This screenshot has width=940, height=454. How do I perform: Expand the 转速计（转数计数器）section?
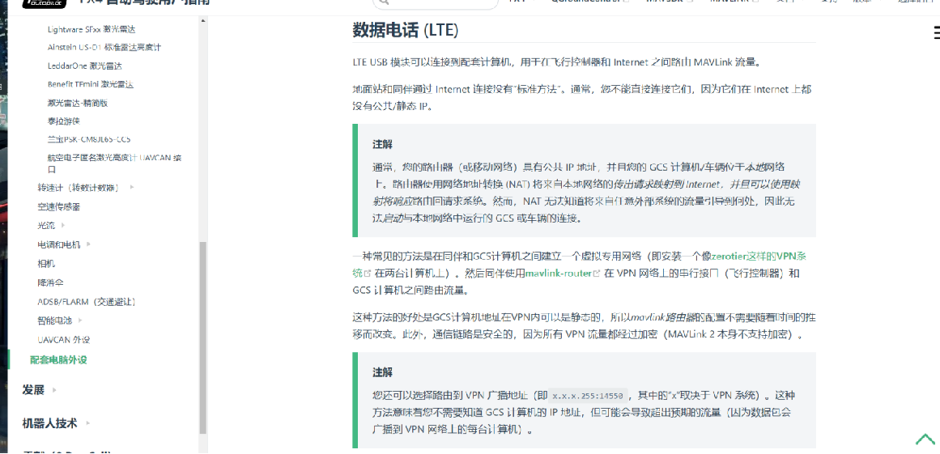132,188
